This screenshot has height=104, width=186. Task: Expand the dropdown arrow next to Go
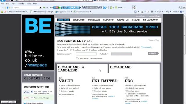[x=50, y=8]
